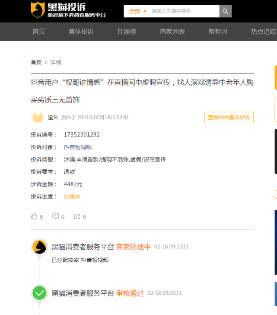Open 帮帮团 navigation item
The image size is (277, 315).
[x=218, y=32]
